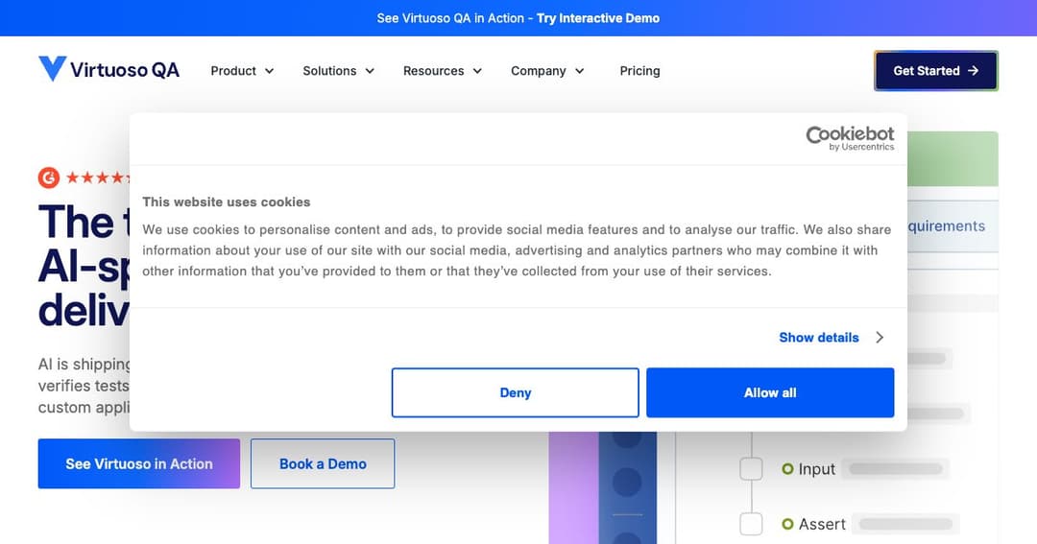Go to the Pricing page
1037x544 pixels.
[639, 71]
